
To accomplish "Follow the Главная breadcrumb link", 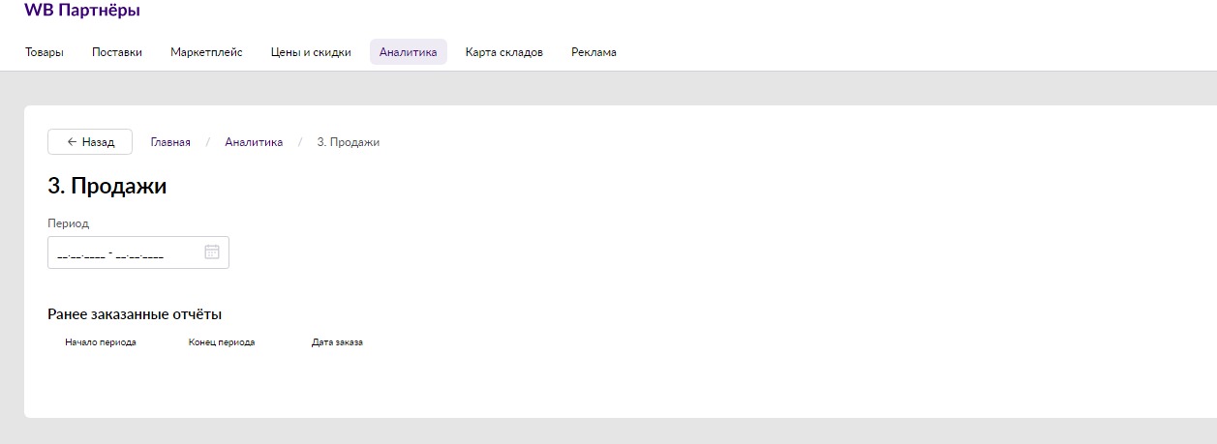I will tap(170, 142).
